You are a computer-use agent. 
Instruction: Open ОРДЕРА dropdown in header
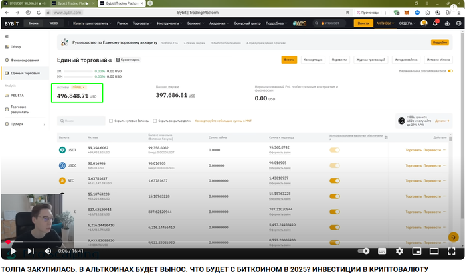tap(407, 23)
